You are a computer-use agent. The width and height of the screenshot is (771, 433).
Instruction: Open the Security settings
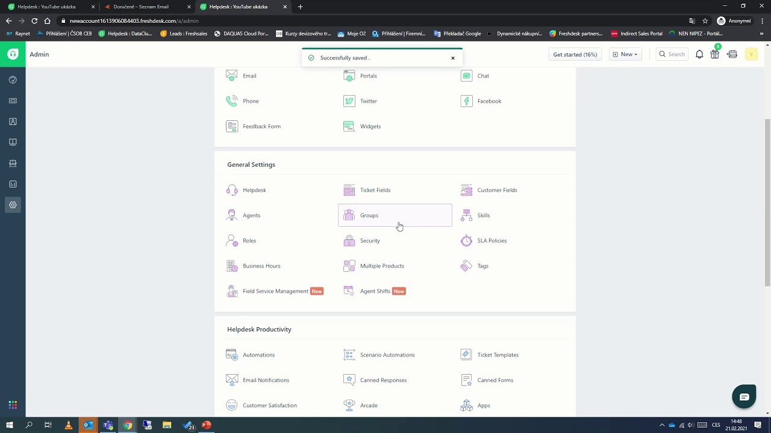click(362, 241)
